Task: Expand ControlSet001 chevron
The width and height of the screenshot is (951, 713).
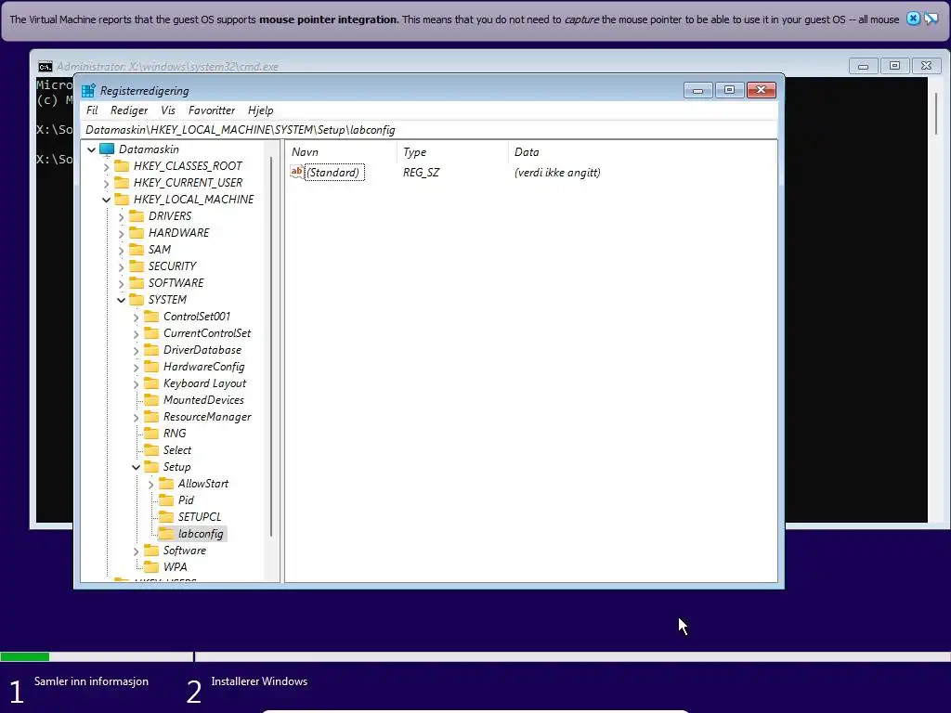Action: coord(137,318)
